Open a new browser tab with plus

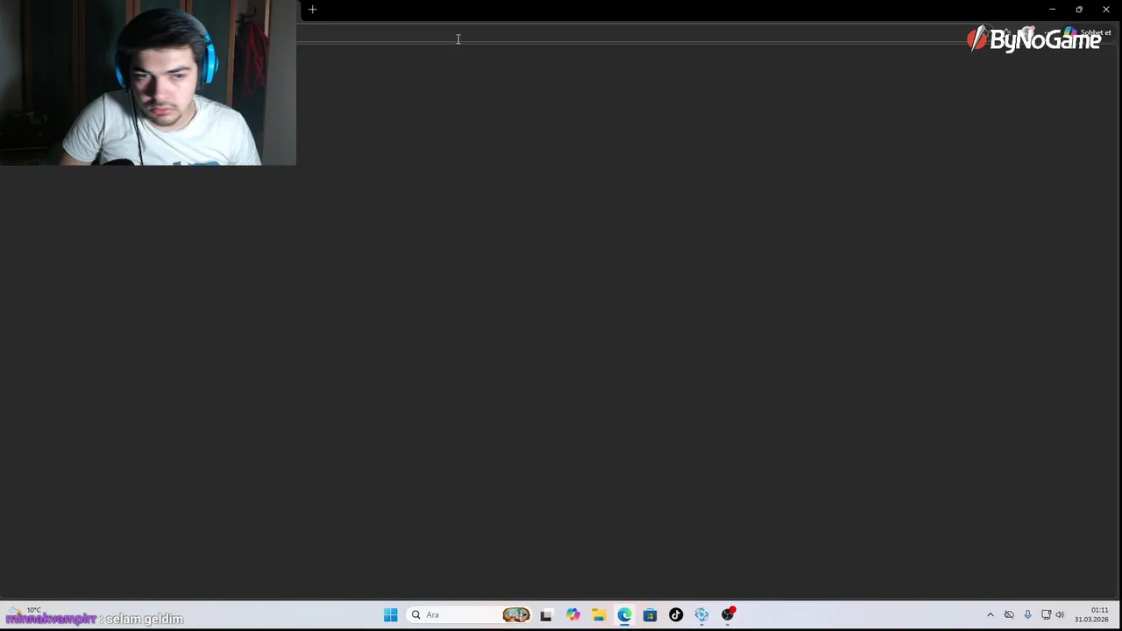coord(312,10)
